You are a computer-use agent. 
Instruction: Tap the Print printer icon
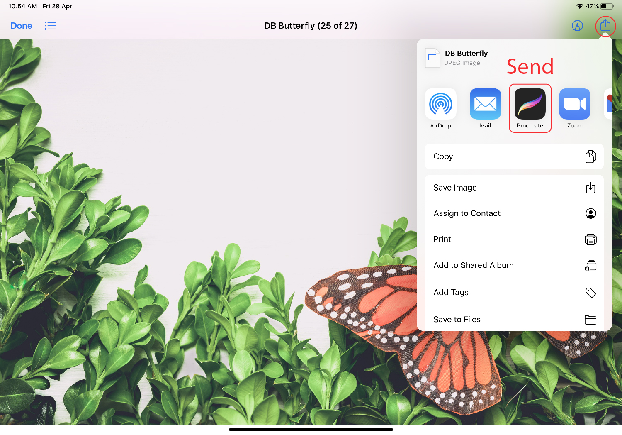pos(590,239)
